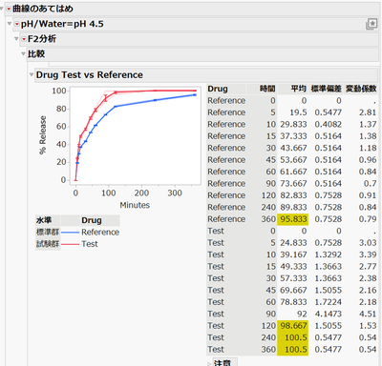Click the Test drug cell in the 90 row

pos(216,314)
